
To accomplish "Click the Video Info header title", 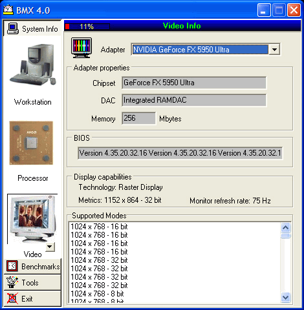I will click(182, 26).
